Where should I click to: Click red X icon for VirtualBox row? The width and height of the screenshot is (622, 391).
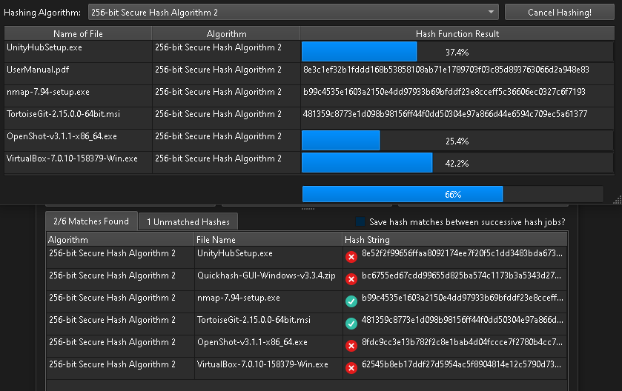[x=351, y=368]
